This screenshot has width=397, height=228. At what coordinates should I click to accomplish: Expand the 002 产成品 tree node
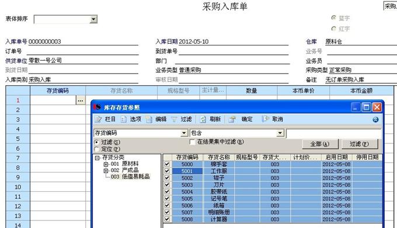106,171
